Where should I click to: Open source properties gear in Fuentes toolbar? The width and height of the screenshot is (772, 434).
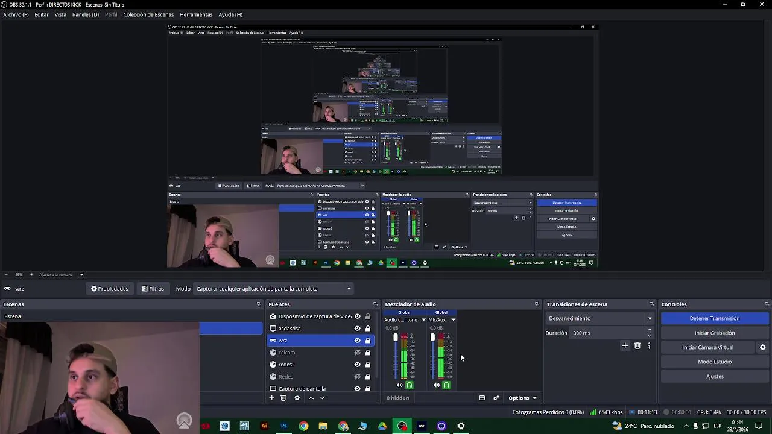297,398
